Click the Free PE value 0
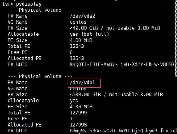The image size is (177, 134). (x=71, y=52)
